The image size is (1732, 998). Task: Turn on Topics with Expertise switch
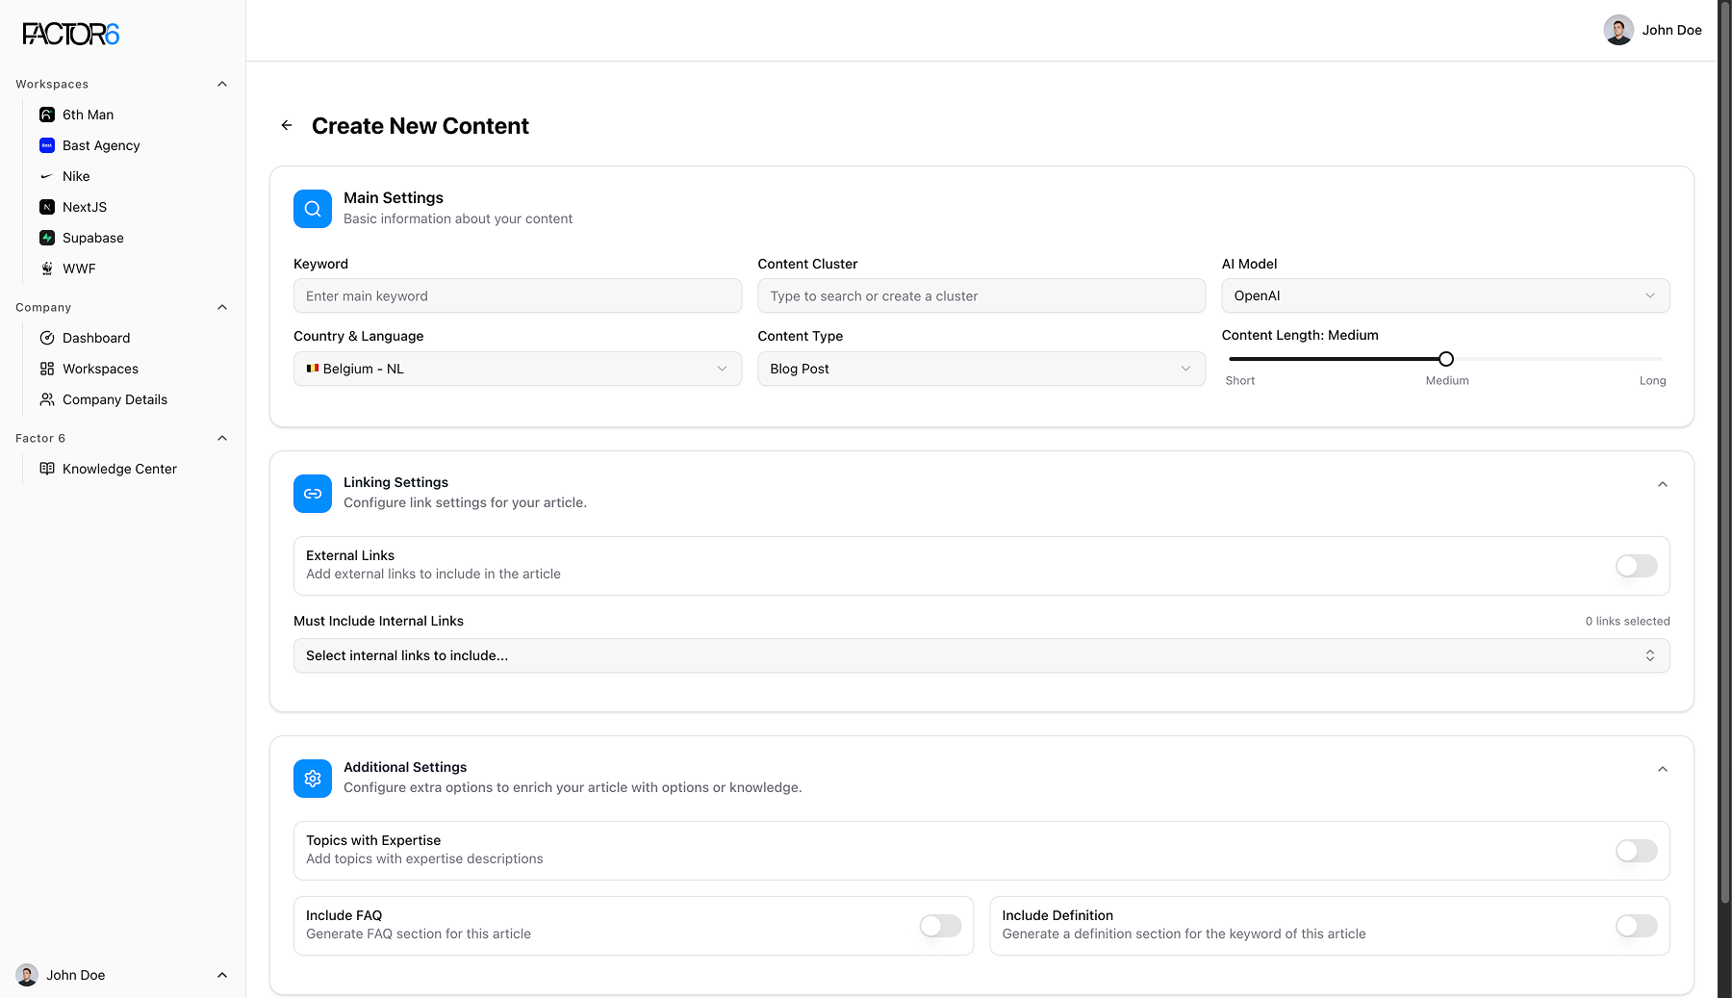(x=1637, y=851)
